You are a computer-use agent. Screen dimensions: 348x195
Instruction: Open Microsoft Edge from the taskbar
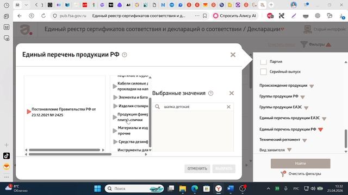195,188
